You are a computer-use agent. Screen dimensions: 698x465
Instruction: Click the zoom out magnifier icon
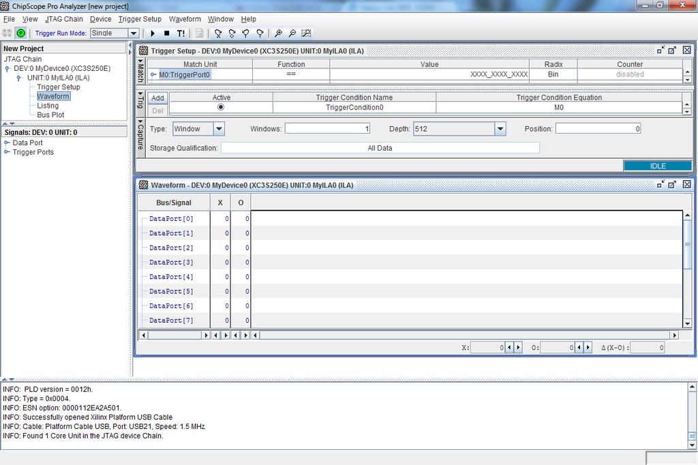[x=292, y=33]
